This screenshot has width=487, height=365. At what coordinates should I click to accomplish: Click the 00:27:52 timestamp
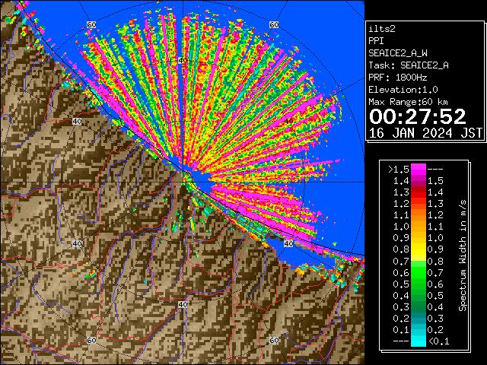click(x=418, y=116)
